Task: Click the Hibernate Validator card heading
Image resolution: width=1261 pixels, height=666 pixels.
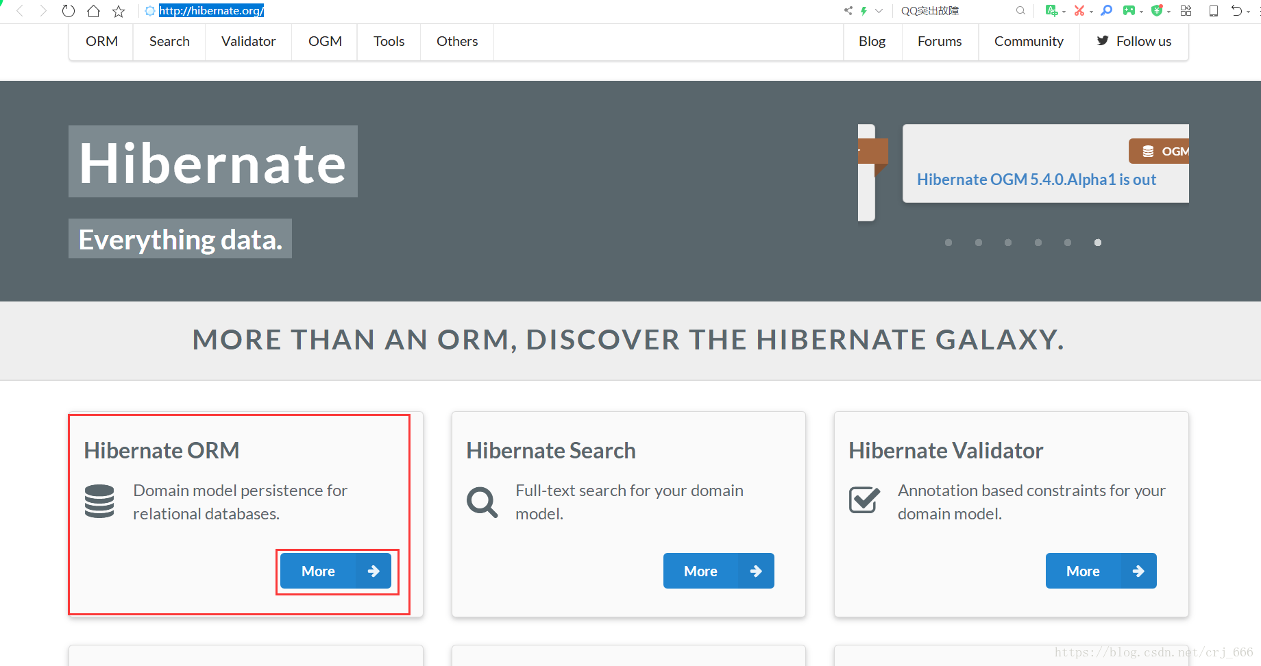Action: coord(946,451)
